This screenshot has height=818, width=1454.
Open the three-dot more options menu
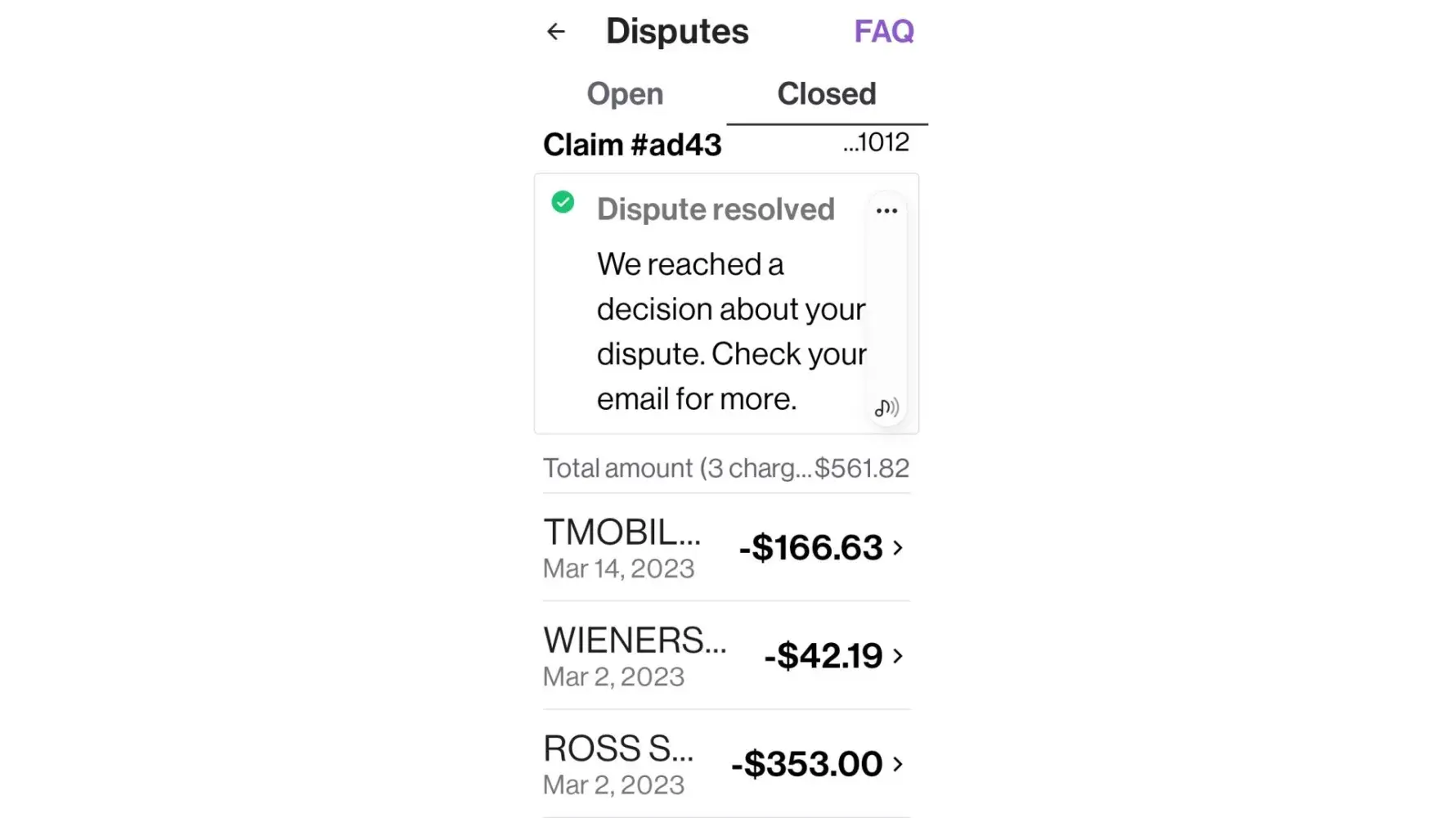pos(886,211)
